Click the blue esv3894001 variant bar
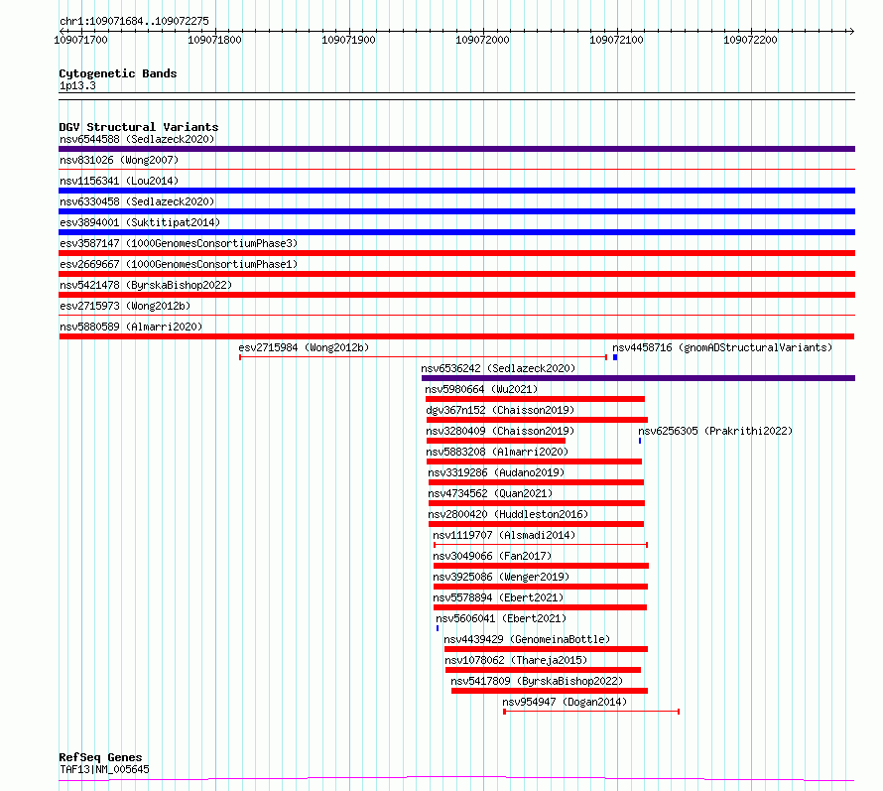 click(456, 232)
